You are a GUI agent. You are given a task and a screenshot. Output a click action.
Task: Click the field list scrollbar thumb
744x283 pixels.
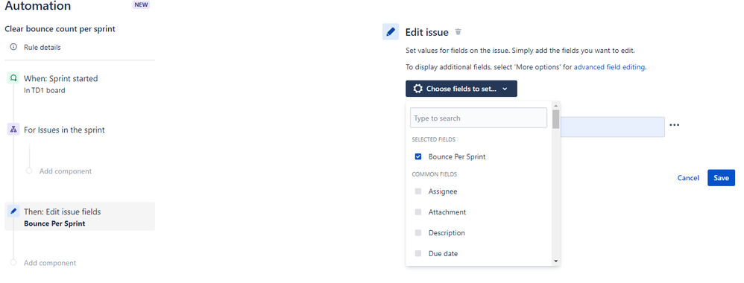tap(555, 119)
